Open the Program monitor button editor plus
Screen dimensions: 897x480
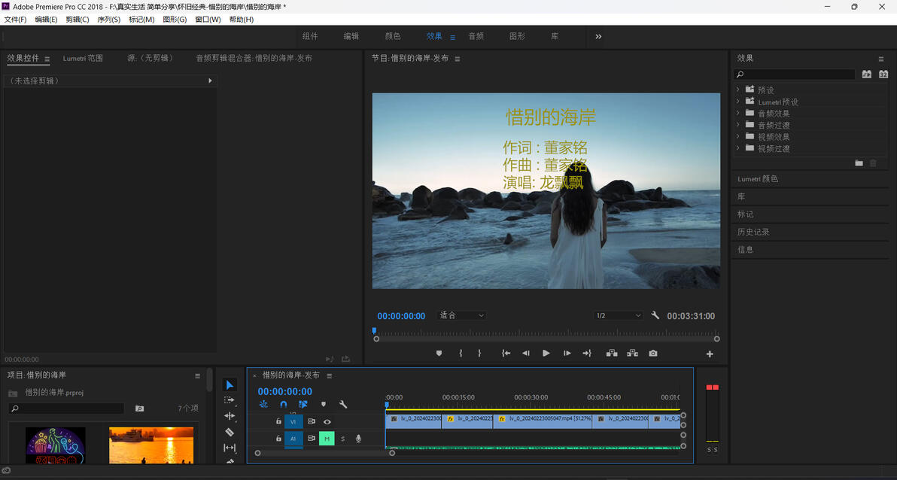(709, 354)
